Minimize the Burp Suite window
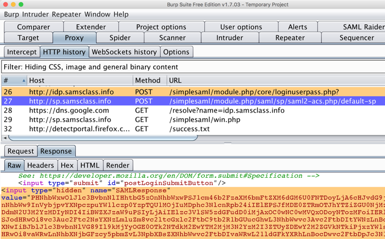 coord(13,5)
